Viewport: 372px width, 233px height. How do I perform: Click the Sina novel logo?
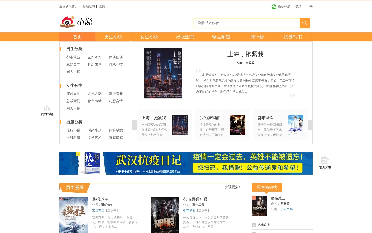(76, 22)
